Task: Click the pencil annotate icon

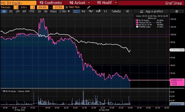Action: pyautogui.click(x=89, y=7)
